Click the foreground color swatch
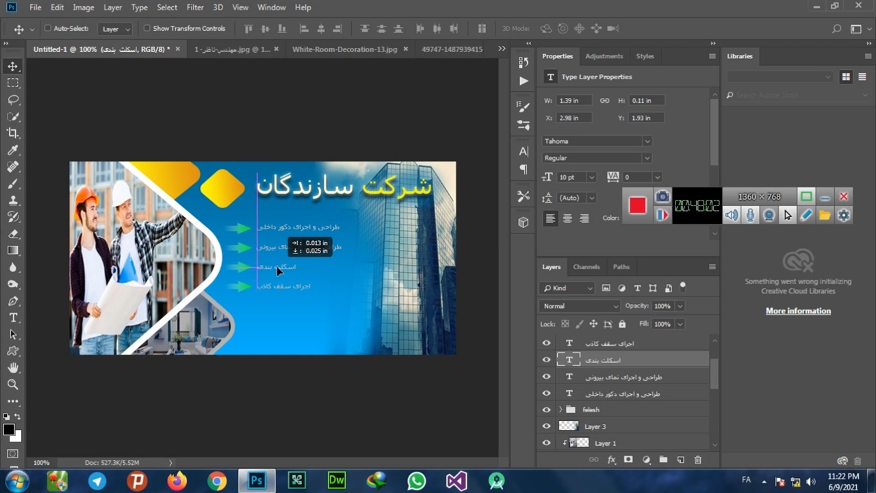The width and height of the screenshot is (876, 493). tap(9, 430)
